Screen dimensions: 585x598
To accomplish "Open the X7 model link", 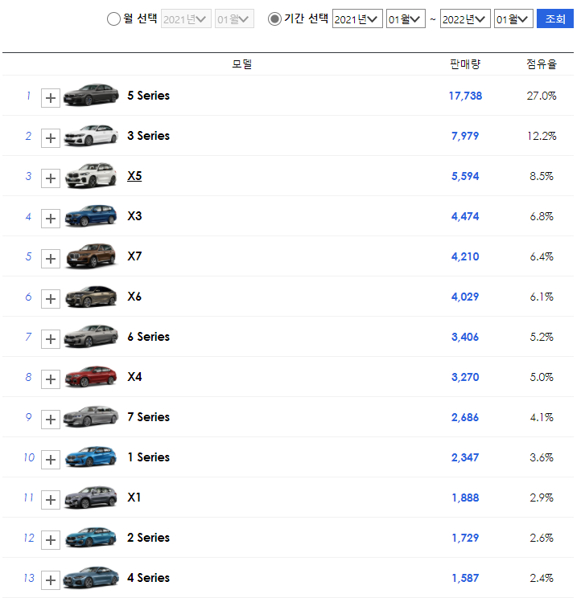I will [x=134, y=256].
